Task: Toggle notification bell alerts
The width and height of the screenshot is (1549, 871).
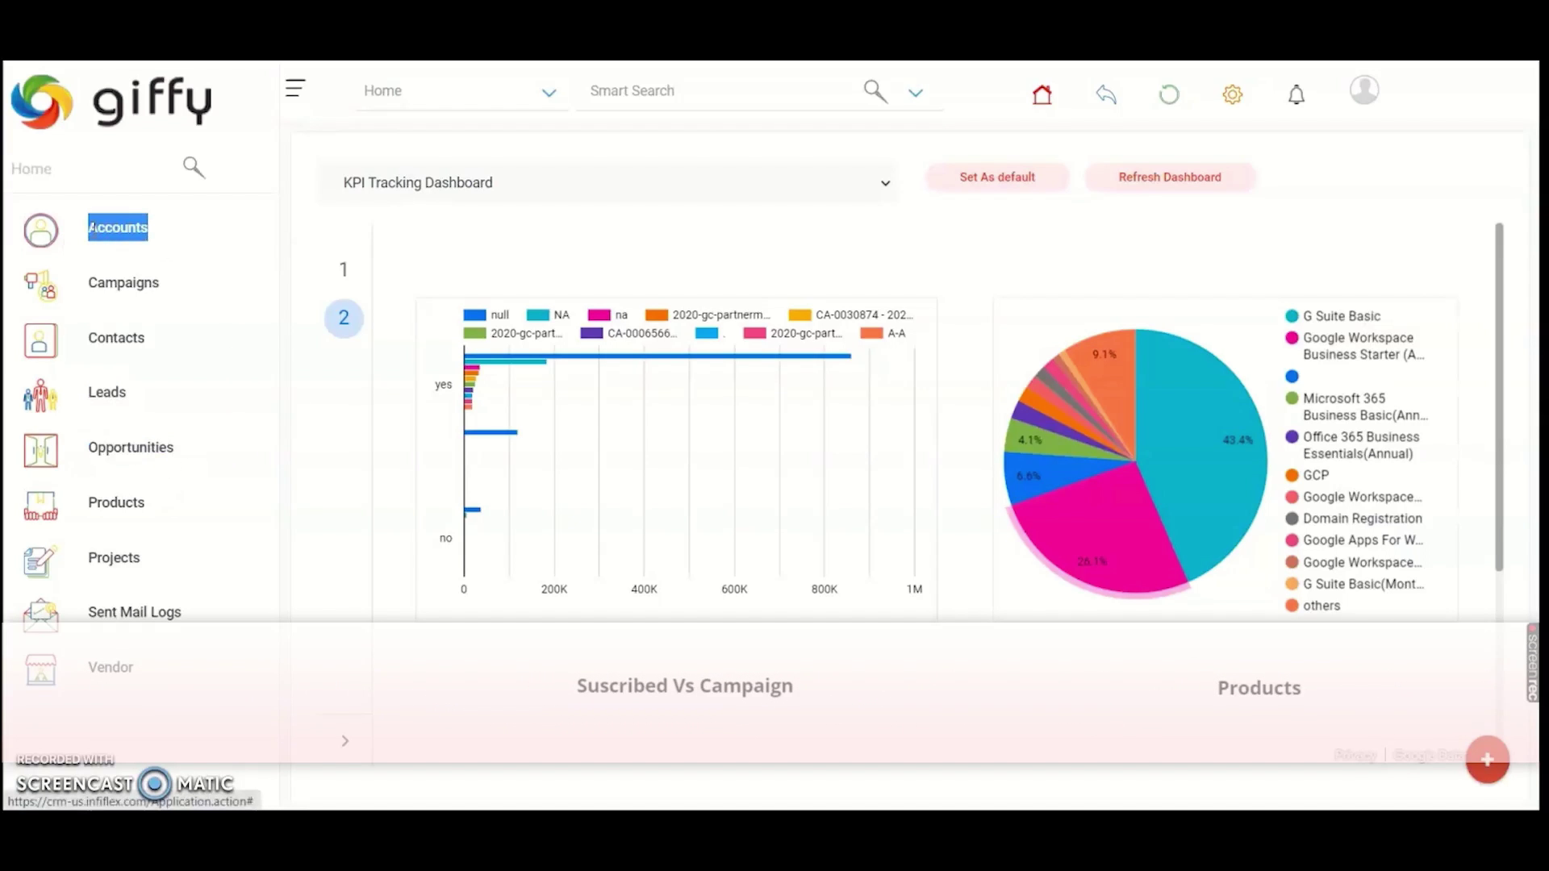Action: [x=1296, y=94]
